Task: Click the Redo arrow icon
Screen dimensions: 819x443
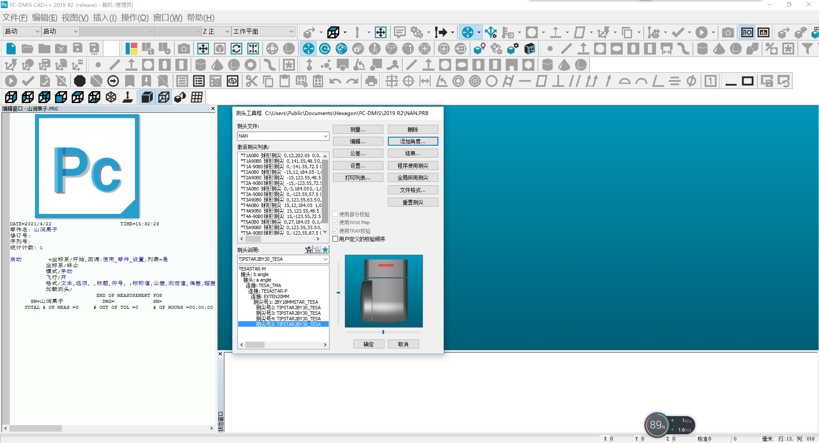Action: coord(352,81)
